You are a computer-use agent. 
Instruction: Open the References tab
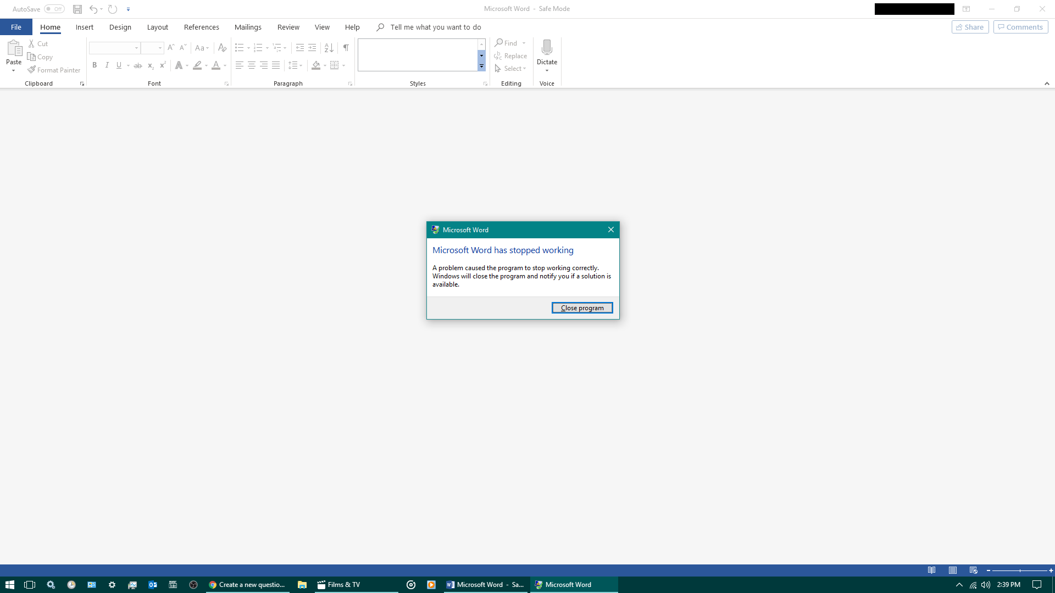click(201, 27)
